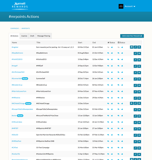Click the New Hashtag Trigger button

coord(132,36)
